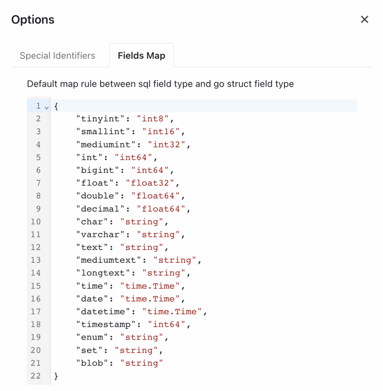Place cursor on "int16" smallint value
This screenshot has width=383, height=391.
(x=161, y=131)
